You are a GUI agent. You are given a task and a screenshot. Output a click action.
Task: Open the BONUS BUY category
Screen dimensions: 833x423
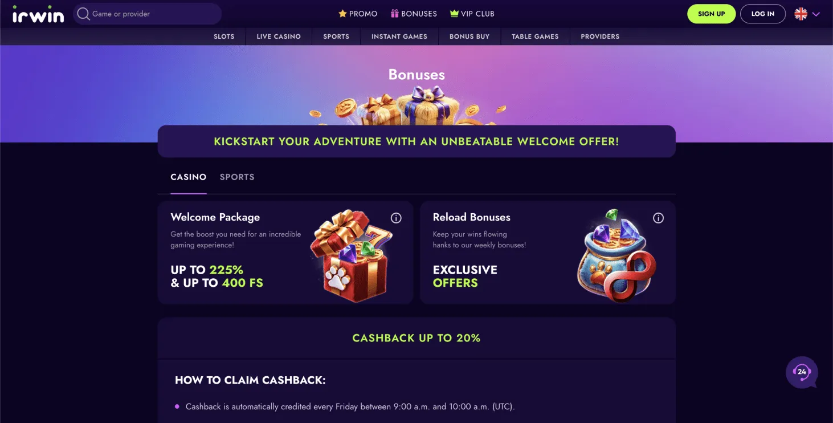(469, 36)
